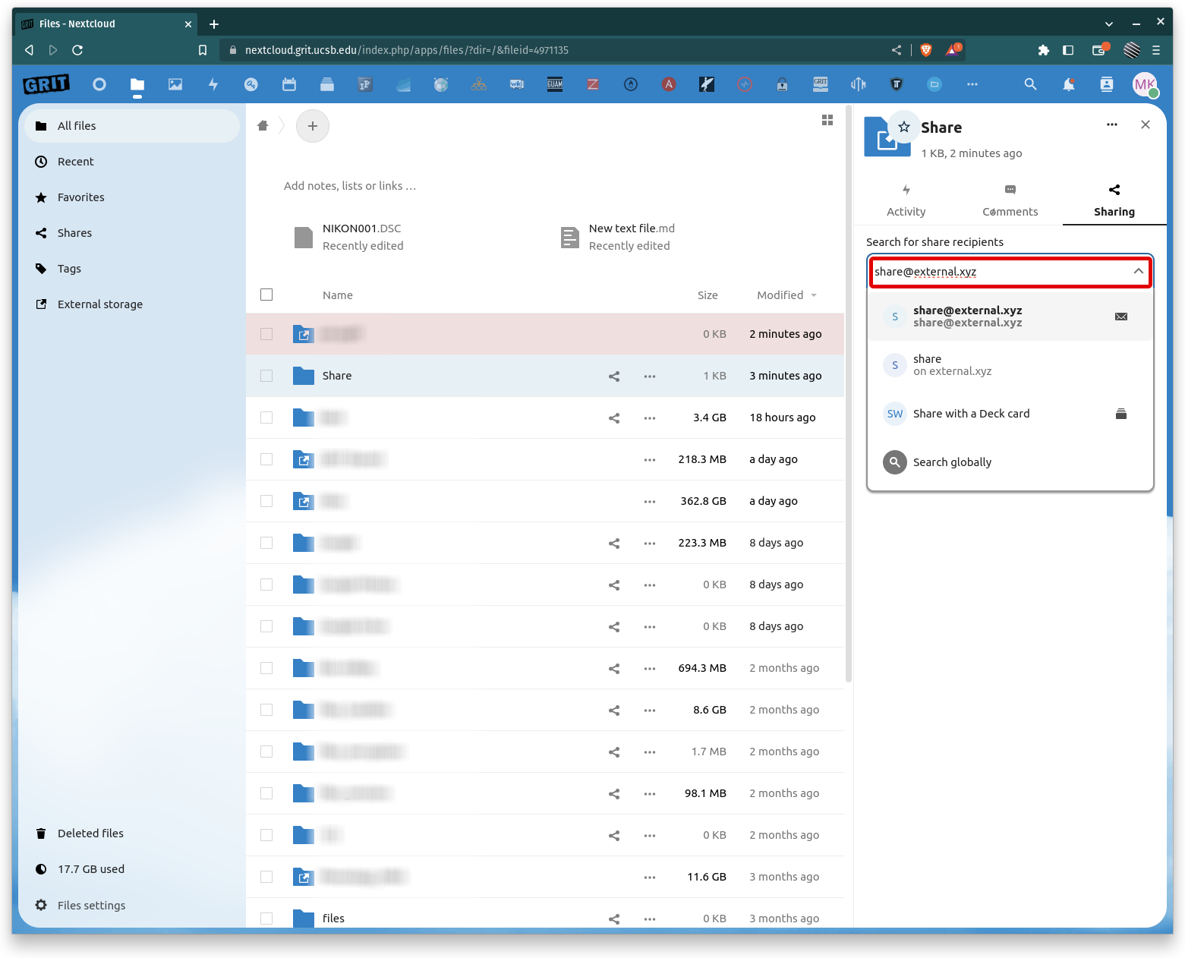The image size is (1185, 958).
Task: Switch to grid view toggle icon
Action: click(x=827, y=120)
